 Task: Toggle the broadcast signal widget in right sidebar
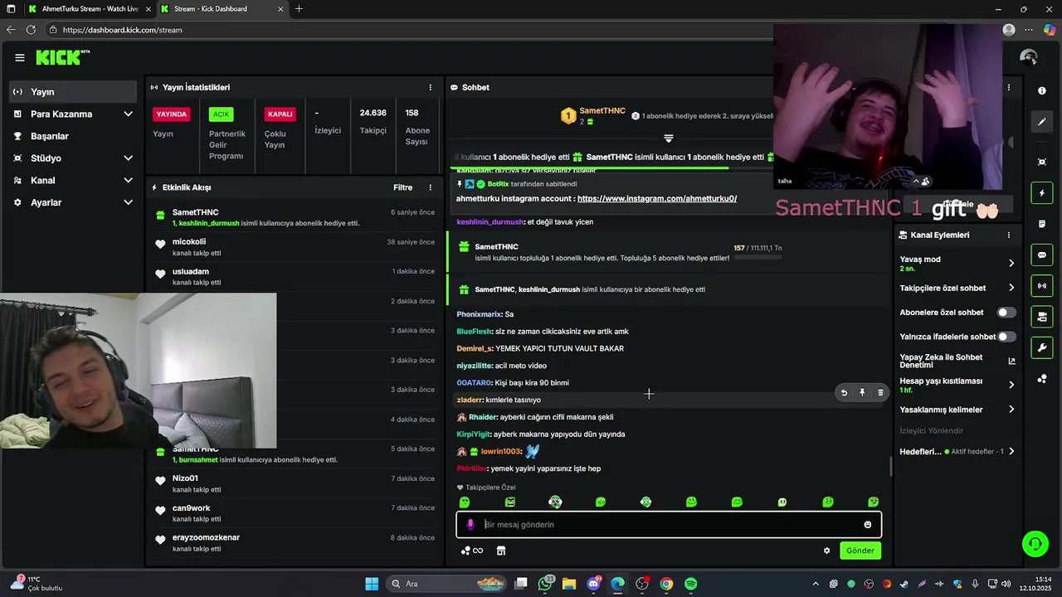[x=1042, y=286]
